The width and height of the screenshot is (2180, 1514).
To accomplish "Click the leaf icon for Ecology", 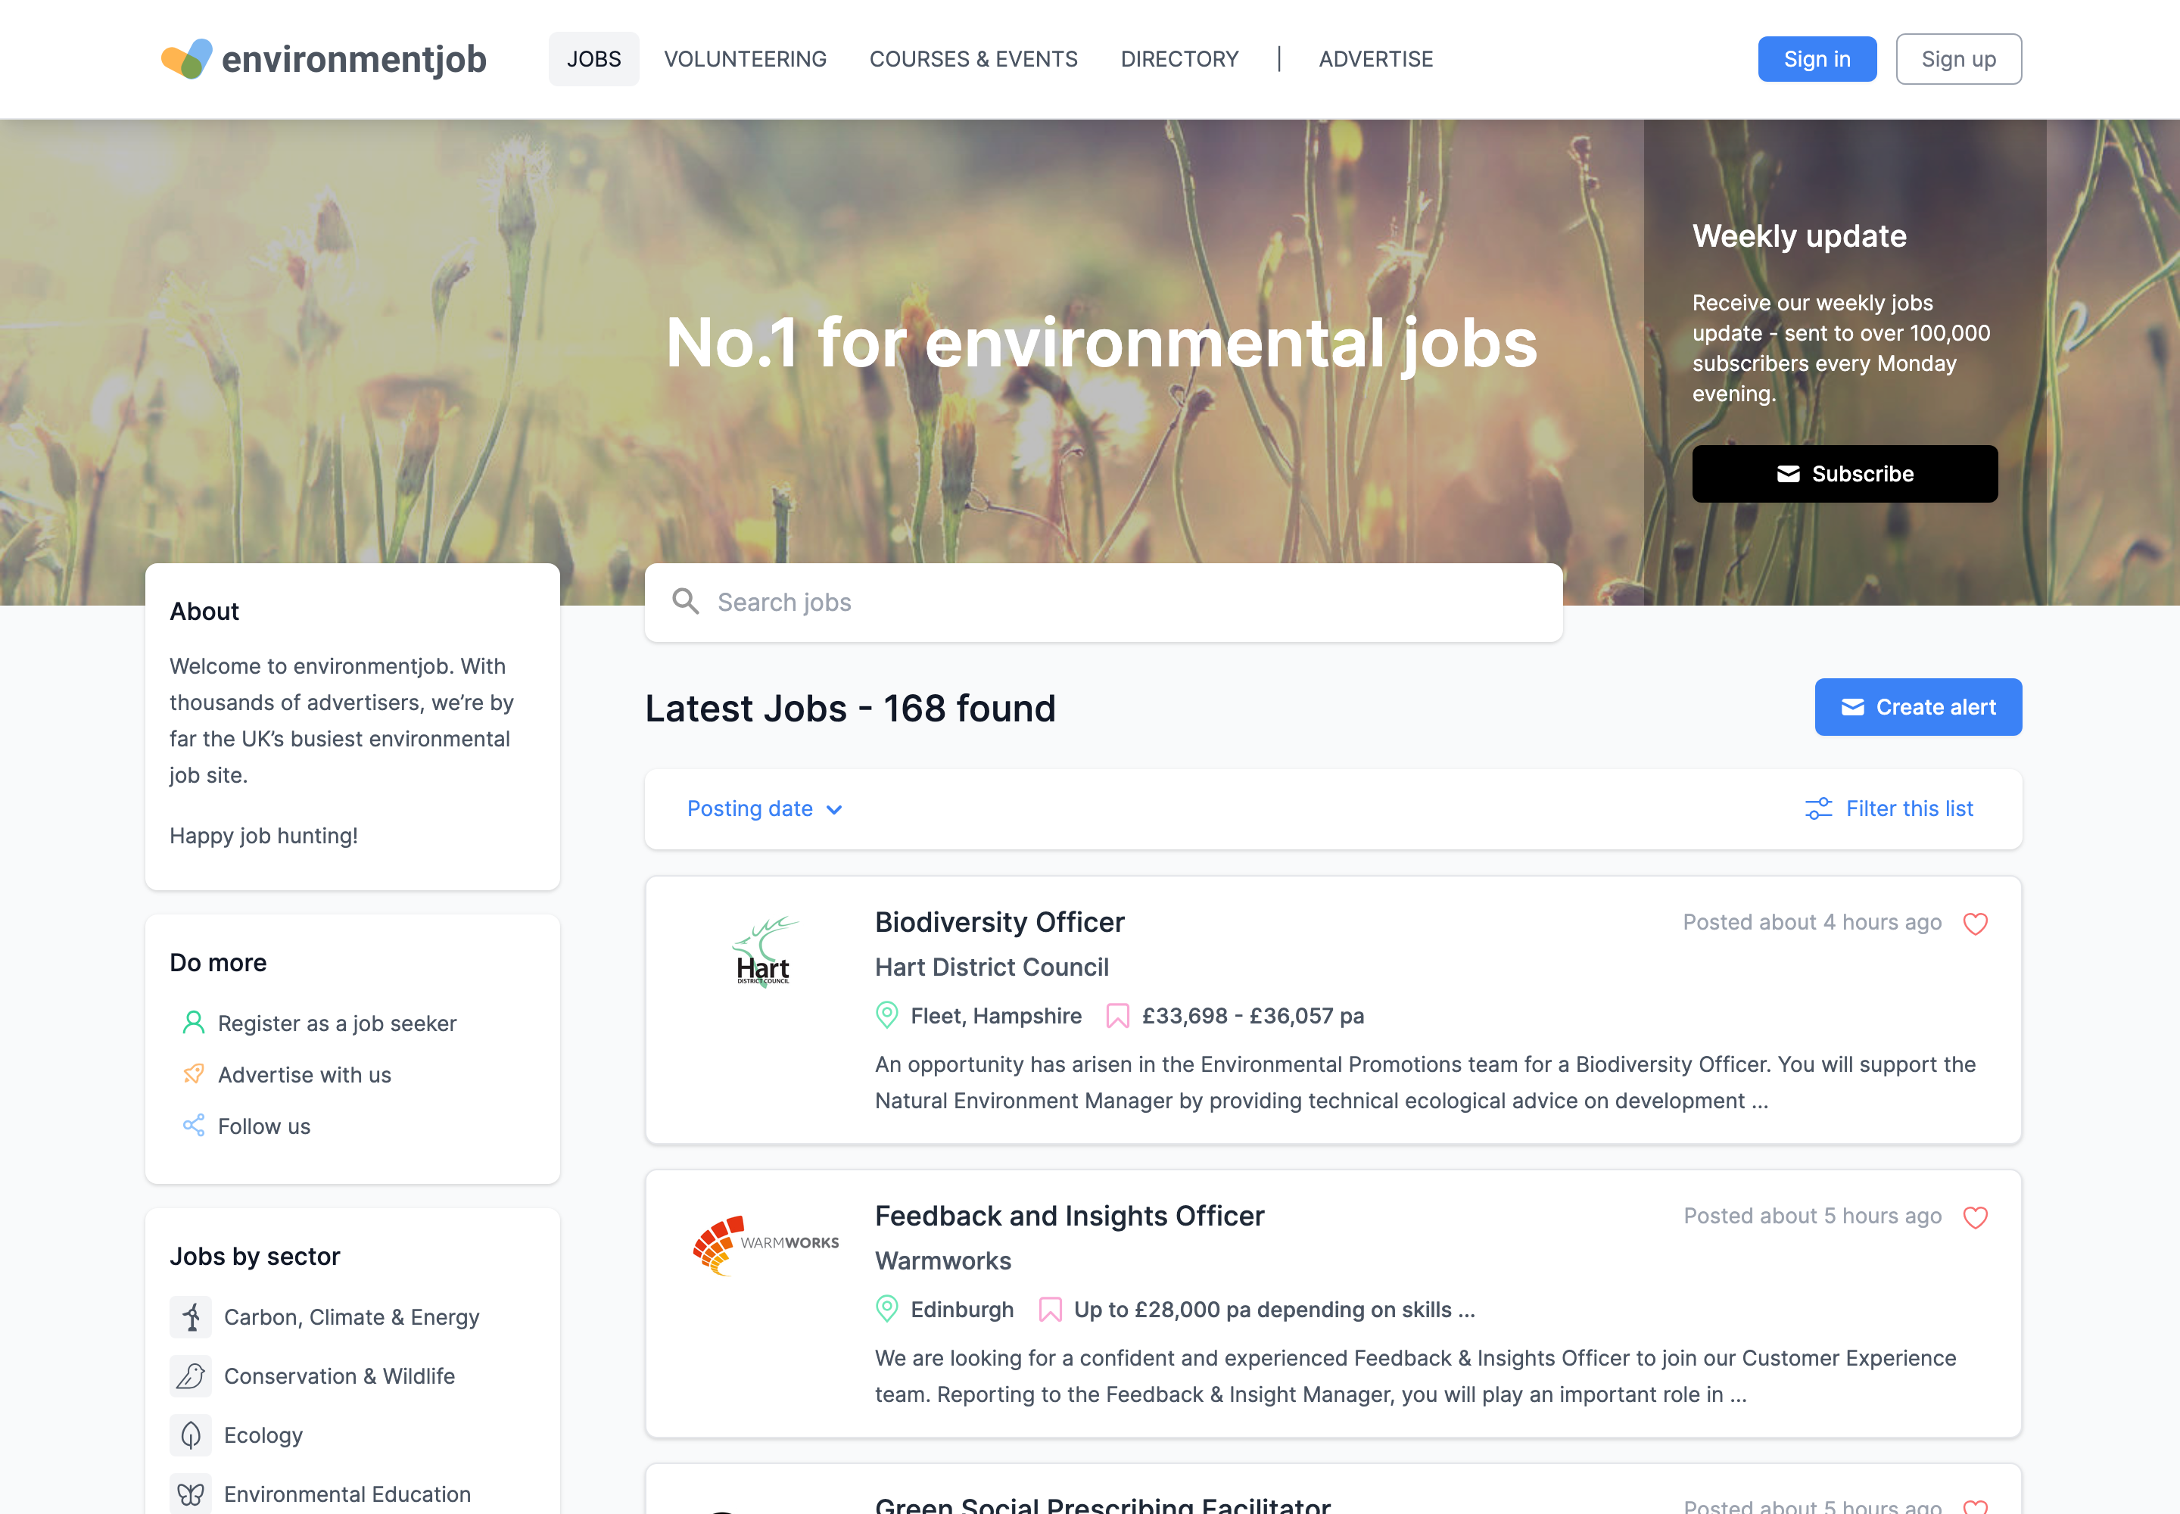I will click(191, 1435).
